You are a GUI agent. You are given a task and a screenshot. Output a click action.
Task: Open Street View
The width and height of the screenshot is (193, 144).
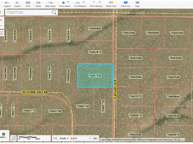click(x=111, y=4)
